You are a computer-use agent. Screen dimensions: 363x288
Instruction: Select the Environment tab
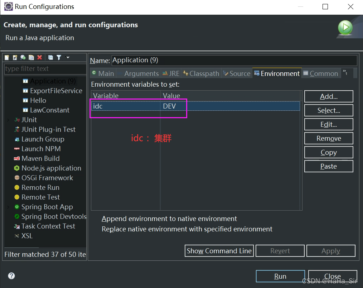277,73
